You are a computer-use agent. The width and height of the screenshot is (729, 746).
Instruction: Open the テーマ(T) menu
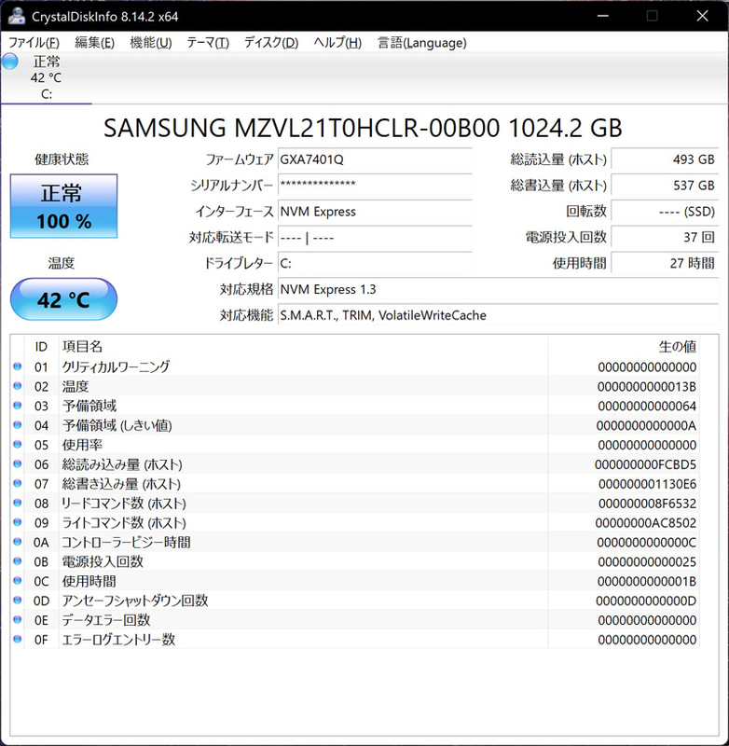208,43
